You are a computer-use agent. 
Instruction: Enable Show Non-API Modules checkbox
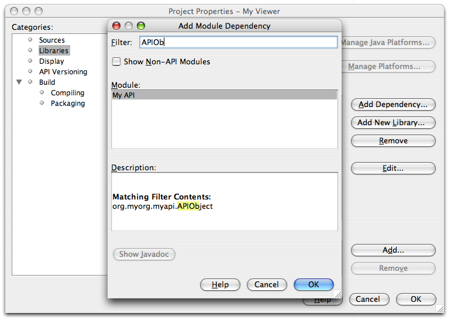click(x=117, y=61)
